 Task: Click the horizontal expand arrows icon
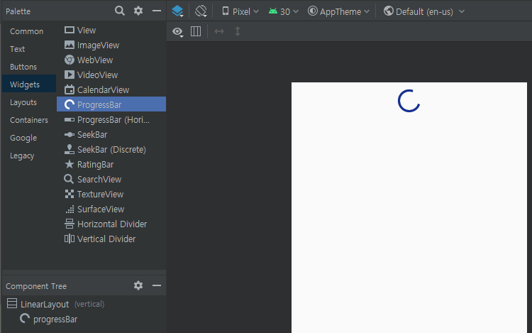click(219, 31)
